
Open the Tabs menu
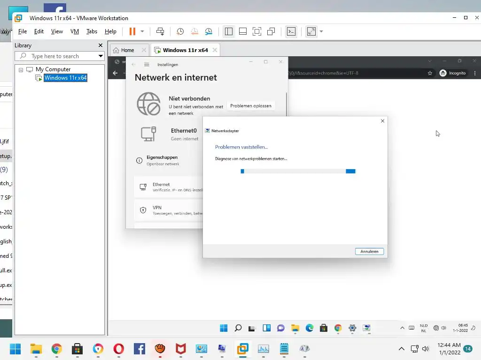[92, 31]
